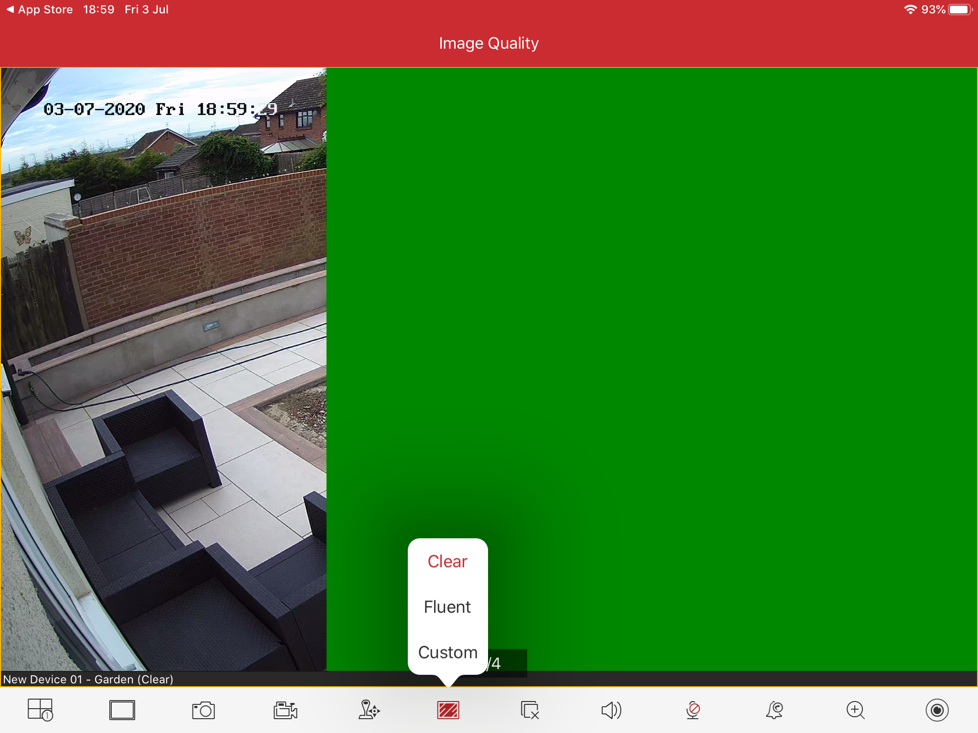The image size is (978, 733).
Task: Switch to single window view
Action: 122,710
